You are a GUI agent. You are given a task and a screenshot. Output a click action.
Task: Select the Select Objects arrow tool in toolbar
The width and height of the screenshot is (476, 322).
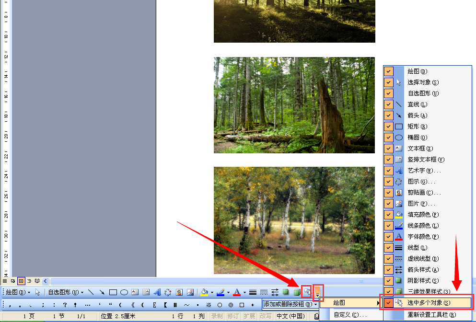click(38, 292)
